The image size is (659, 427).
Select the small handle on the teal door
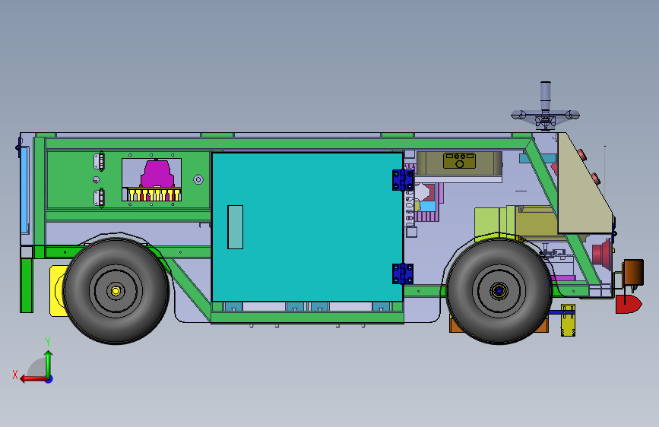tap(236, 227)
